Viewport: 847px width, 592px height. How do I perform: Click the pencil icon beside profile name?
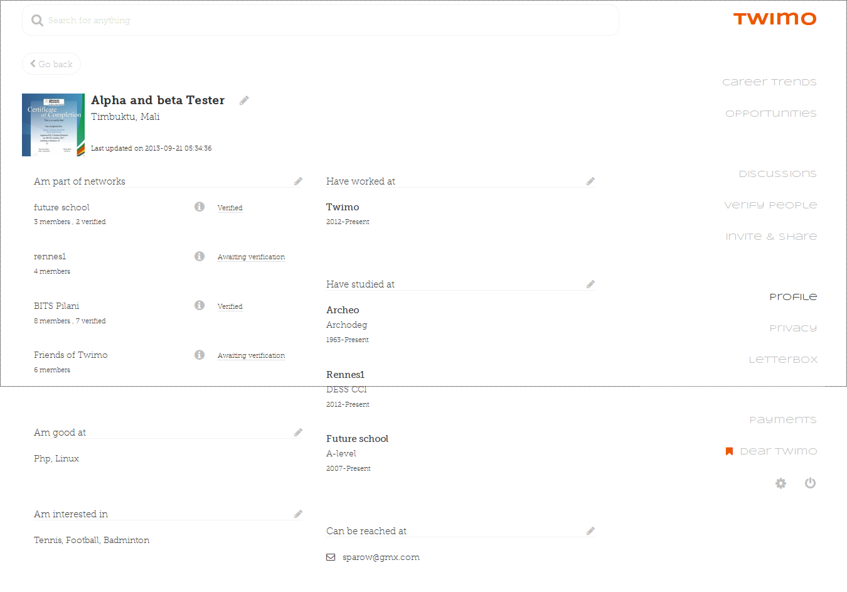(x=244, y=100)
